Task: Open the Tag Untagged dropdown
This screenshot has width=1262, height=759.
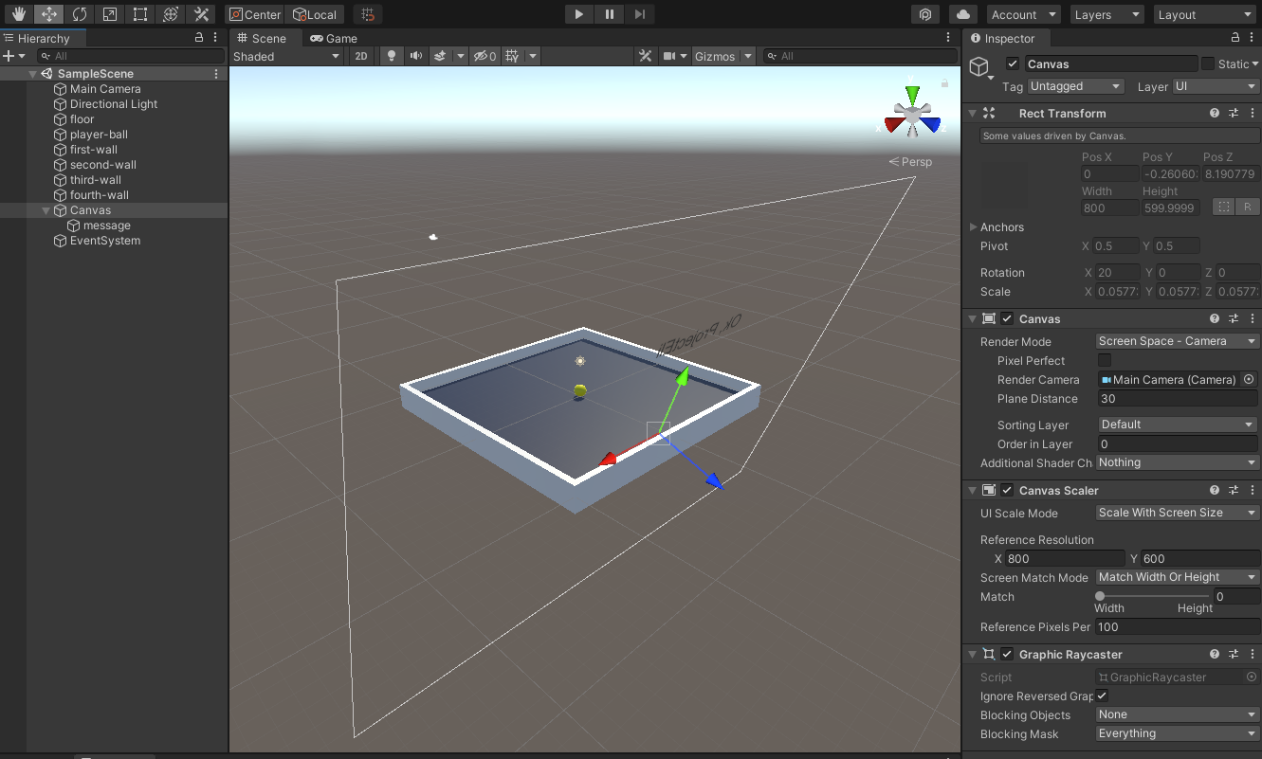Action: click(x=1076, y=86)
